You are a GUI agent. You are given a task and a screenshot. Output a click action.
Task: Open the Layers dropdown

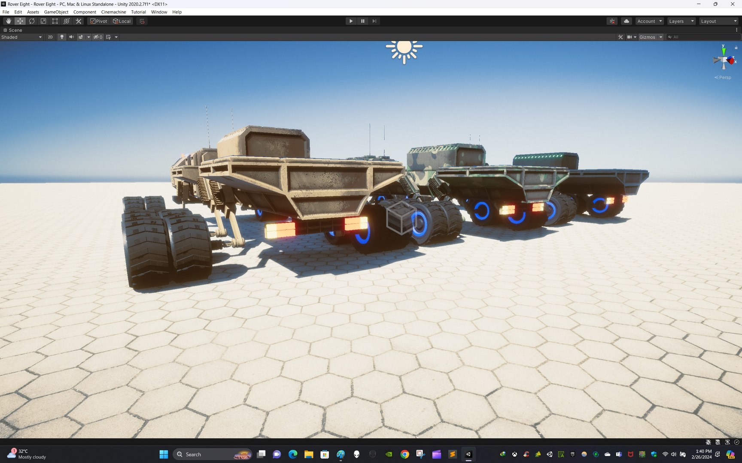click(681, 21)
